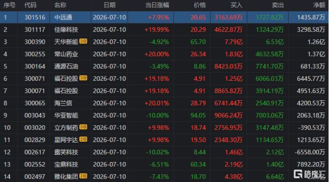The height and width of the screenshot is (182, 329).
Task: Click the 3日 badge next to 立方制药
Action: point(83,127)
